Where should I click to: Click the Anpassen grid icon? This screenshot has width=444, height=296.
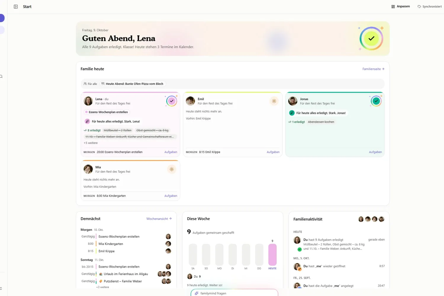pos(393,7)
